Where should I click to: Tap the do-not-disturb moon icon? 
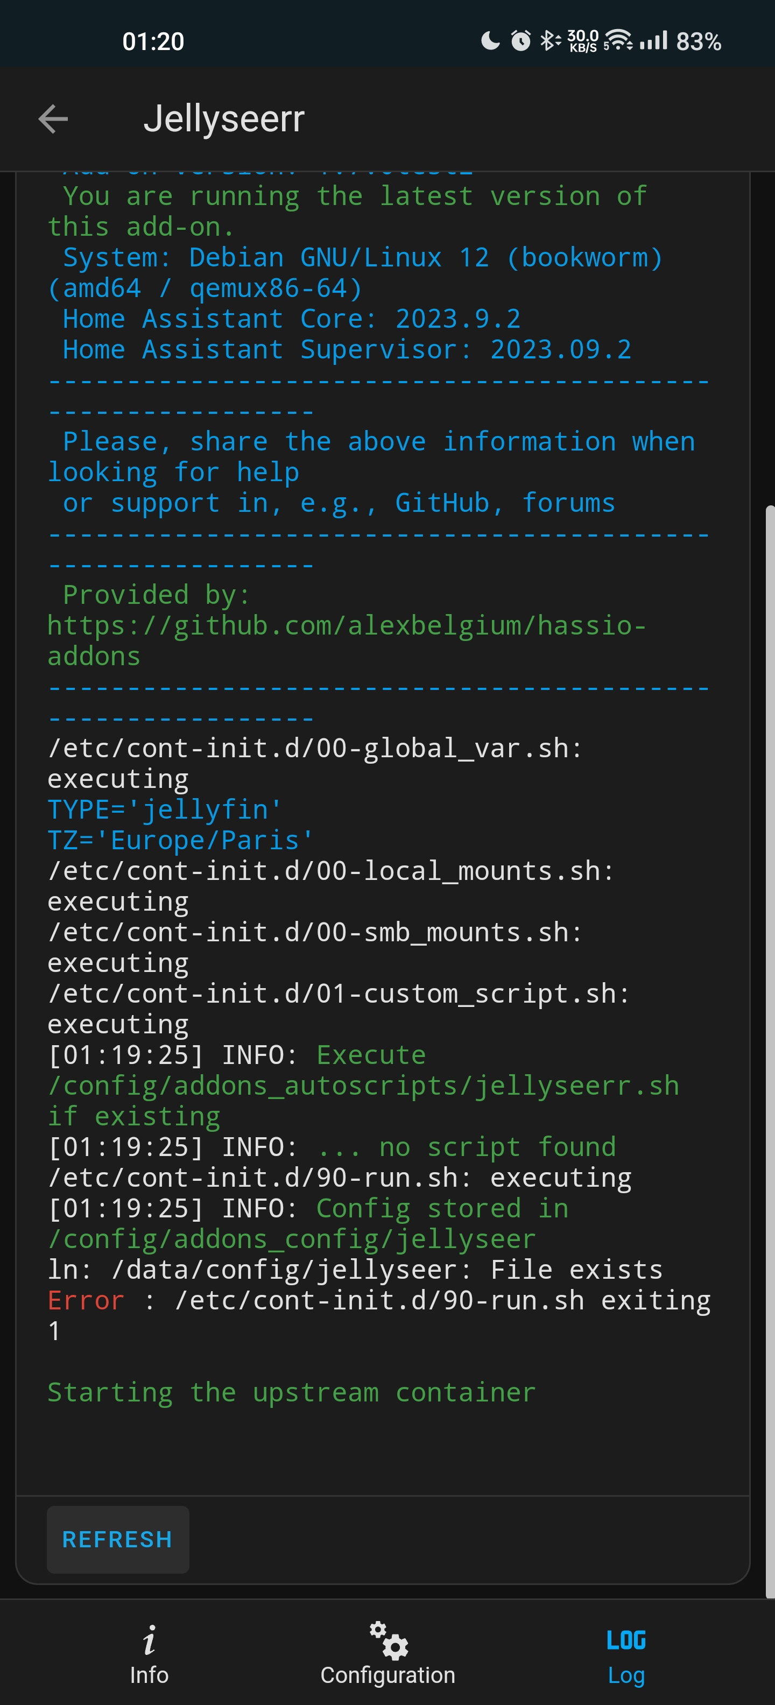490,41
